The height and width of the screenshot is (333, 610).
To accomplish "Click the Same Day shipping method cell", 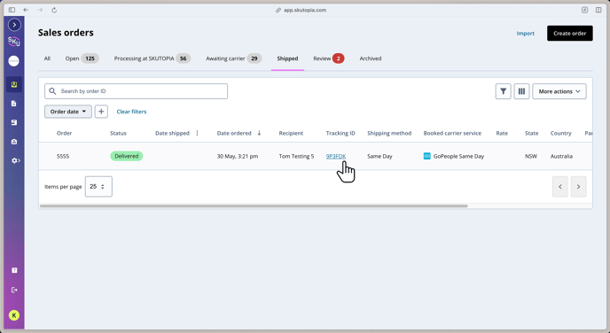I will coord(379,156).
